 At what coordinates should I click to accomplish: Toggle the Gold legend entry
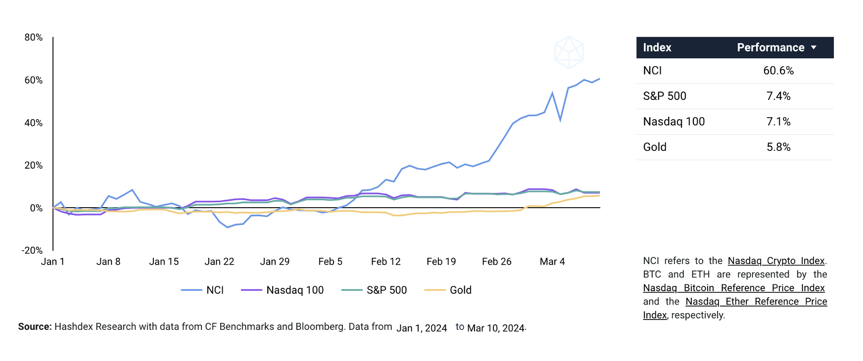[x=460, y=290]
